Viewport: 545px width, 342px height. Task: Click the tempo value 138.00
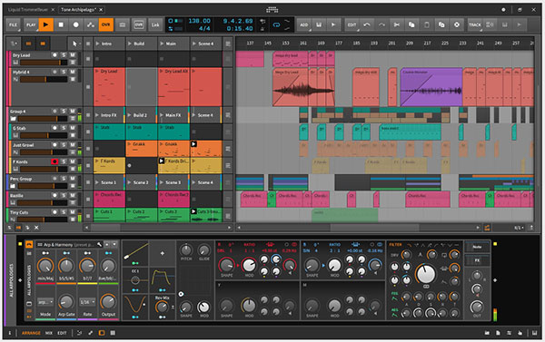199,21
